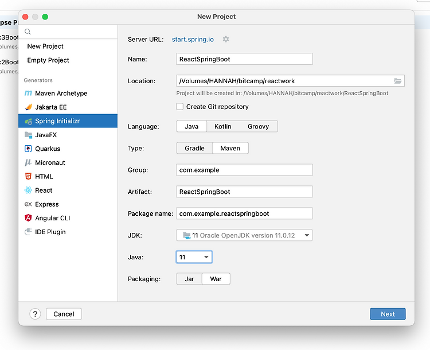The image size is (430, 350).
Task: Open Server URL settings gear
Action: coord(226,39)
